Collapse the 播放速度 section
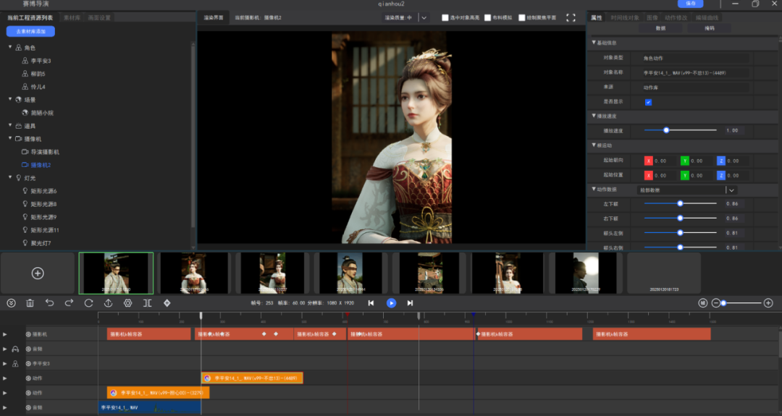The width and height of the screenshot is (782, 416). tap(594, 116)
